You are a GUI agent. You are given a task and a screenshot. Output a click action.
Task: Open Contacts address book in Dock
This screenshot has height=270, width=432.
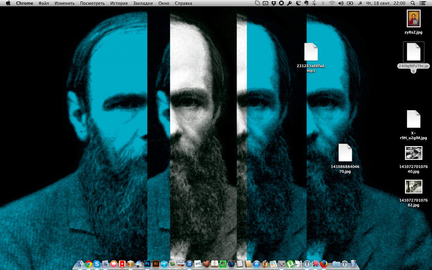pos(248,264)
